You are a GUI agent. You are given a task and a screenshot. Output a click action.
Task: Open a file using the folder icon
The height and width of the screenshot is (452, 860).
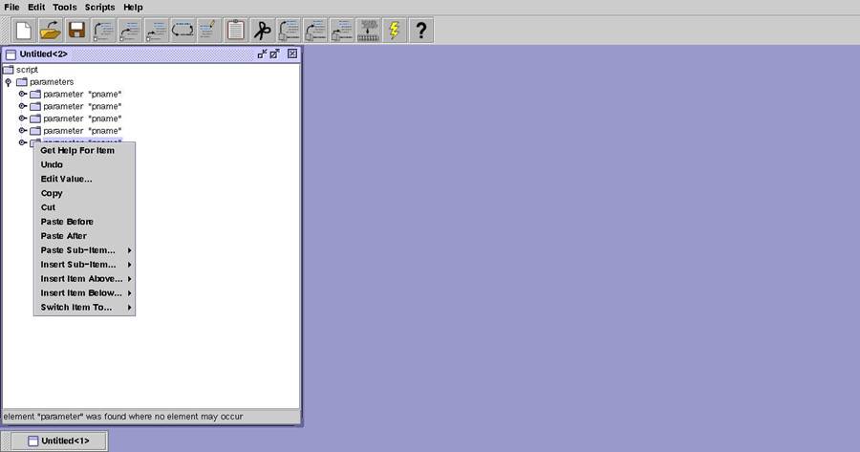click(x=51, y=31)
